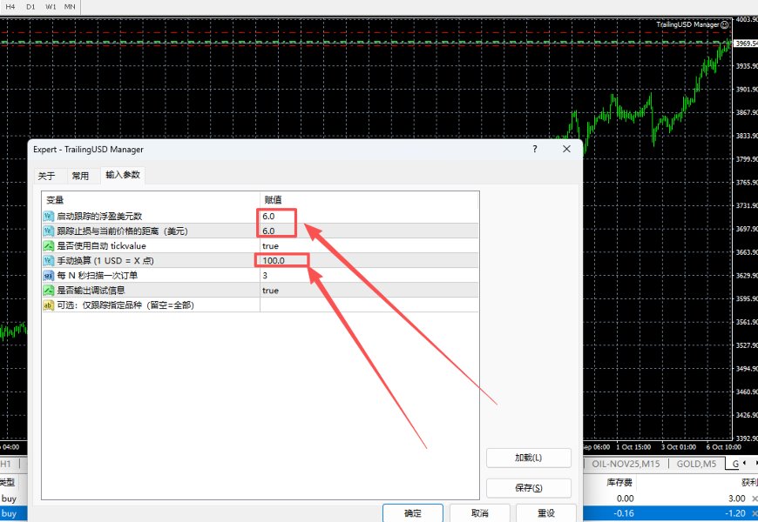Click the 取消 button
The width and height of the screenshot is (758, 522).
[479, 513]
